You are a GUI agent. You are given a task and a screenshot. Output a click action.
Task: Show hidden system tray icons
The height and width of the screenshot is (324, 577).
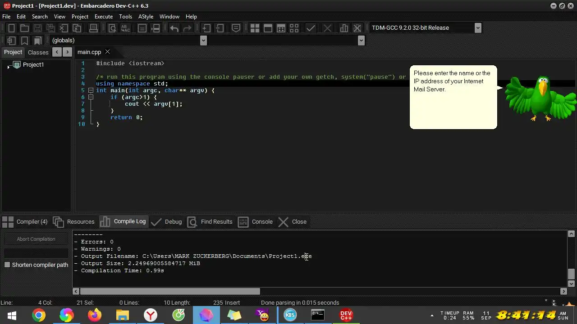tap(432, 315)
